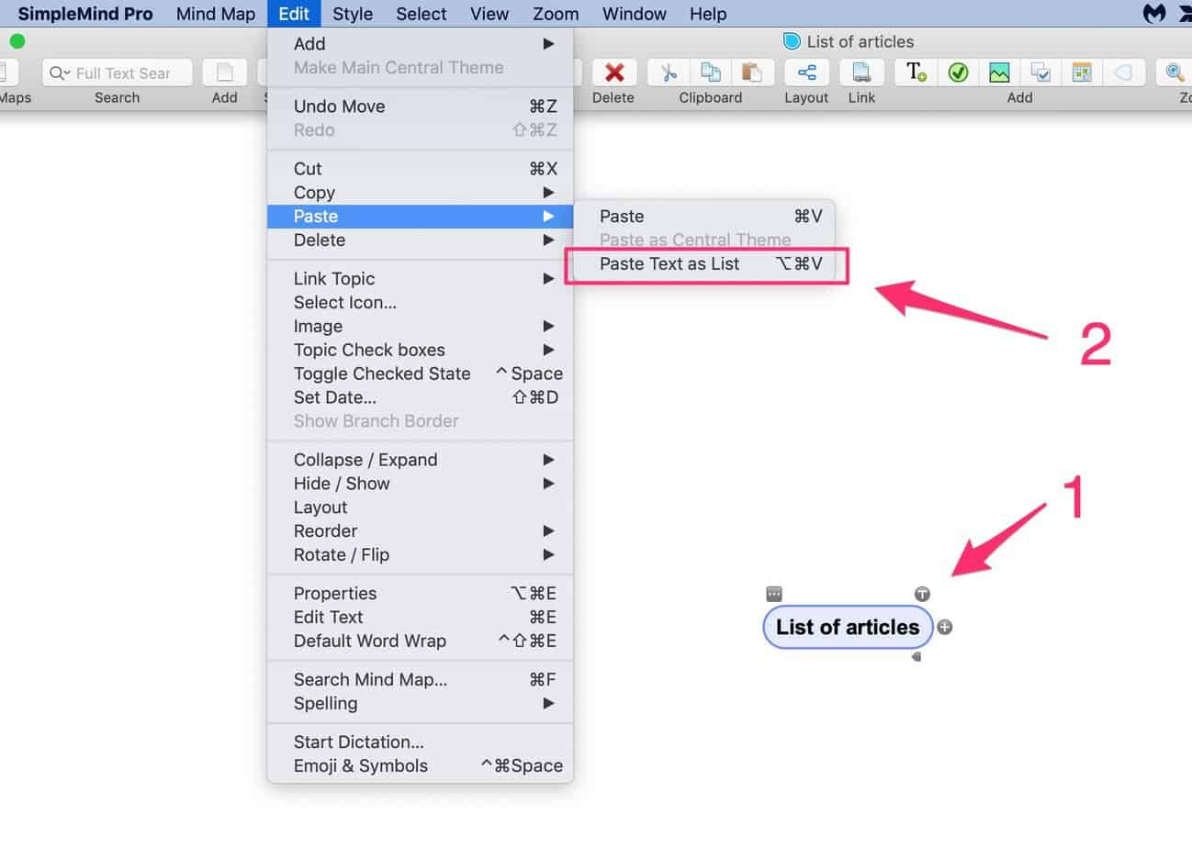Open the Select menu in menu bar
1192x848 pixels.
(422, 14)
